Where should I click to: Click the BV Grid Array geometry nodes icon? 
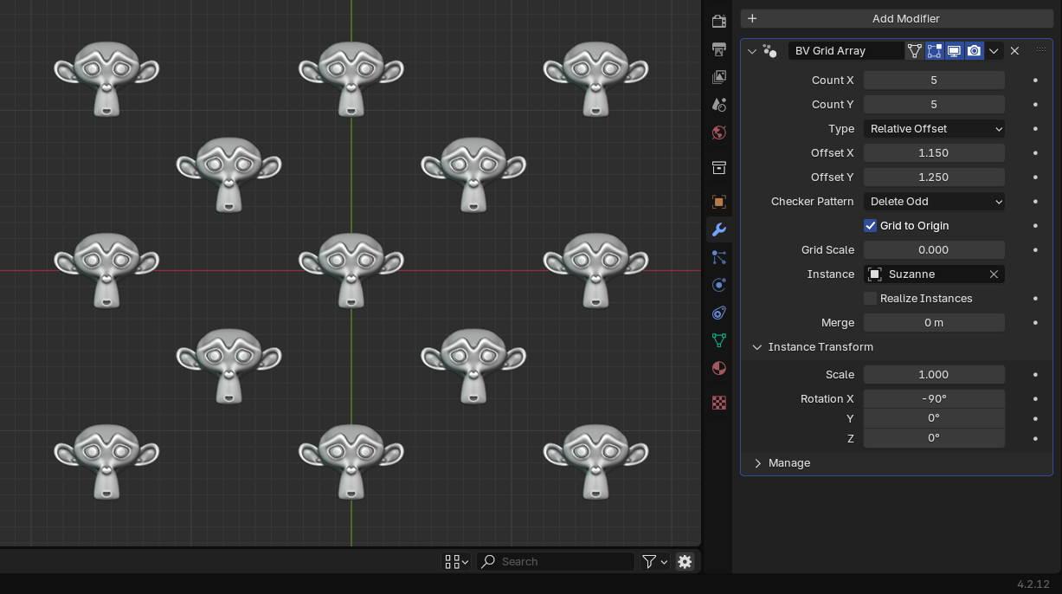tap(769, 51)
